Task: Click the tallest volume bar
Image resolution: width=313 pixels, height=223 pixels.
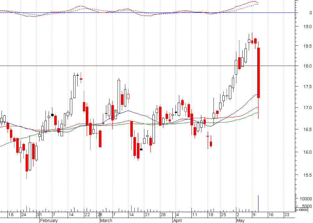Action: point(258,203)
